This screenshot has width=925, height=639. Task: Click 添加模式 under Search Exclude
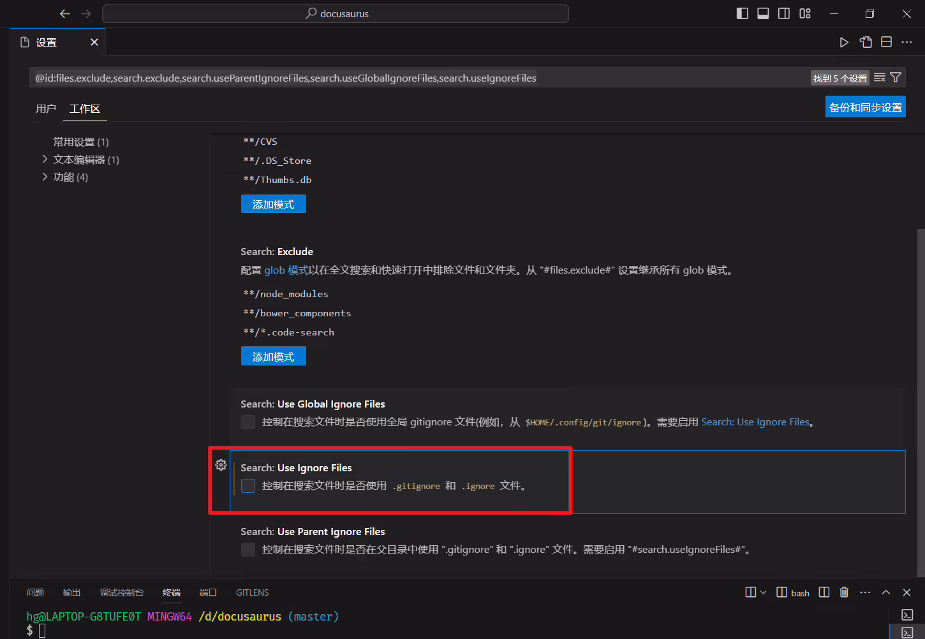(x=274, y=356)
